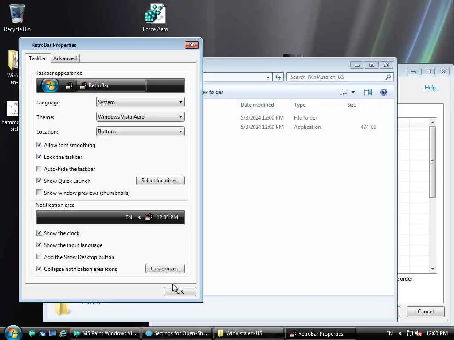Viewport: 454px width, 340px height.
Task: Click the muted volume tray icon
Action: coord(419,333)
